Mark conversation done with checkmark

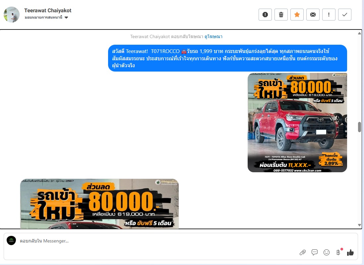pyautogui.click(x=345, y=15)
